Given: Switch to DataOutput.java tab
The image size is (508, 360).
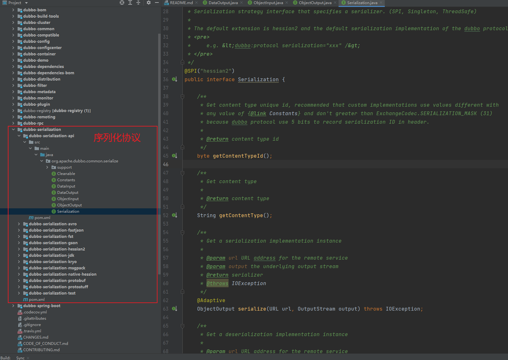Looking at the screenshot, I should pyautogui.click(x=223, y=3).
